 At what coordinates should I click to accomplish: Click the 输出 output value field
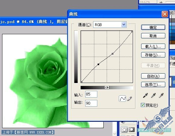click(x=91, y=103)
